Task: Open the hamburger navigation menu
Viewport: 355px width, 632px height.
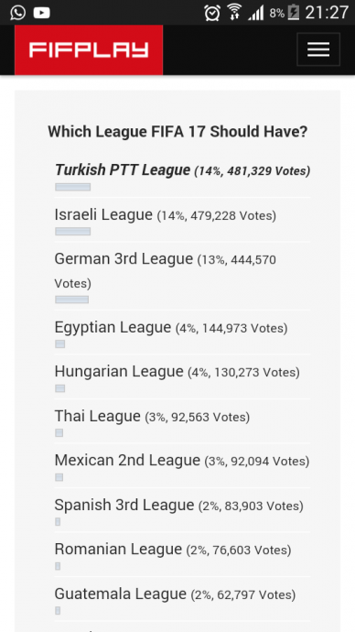Action: click(318, 49)
